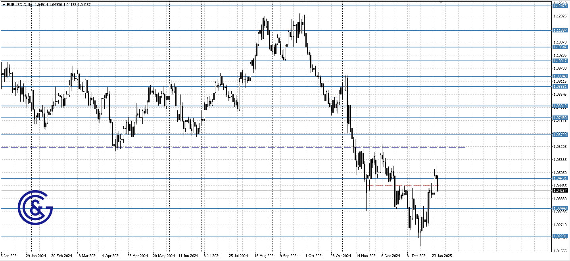Click the date label 5 Jan 2024
Image resolution: width=570 pixels, height=261 pixels.
9,256
